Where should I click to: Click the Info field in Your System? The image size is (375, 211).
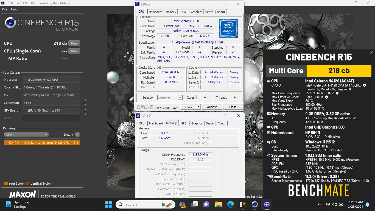click(51, 118)
